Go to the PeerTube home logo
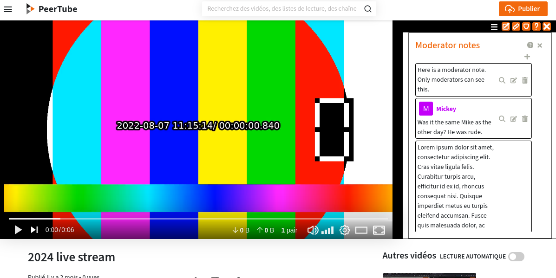Viewport: 556px width, 278px height. coord(52,9)
